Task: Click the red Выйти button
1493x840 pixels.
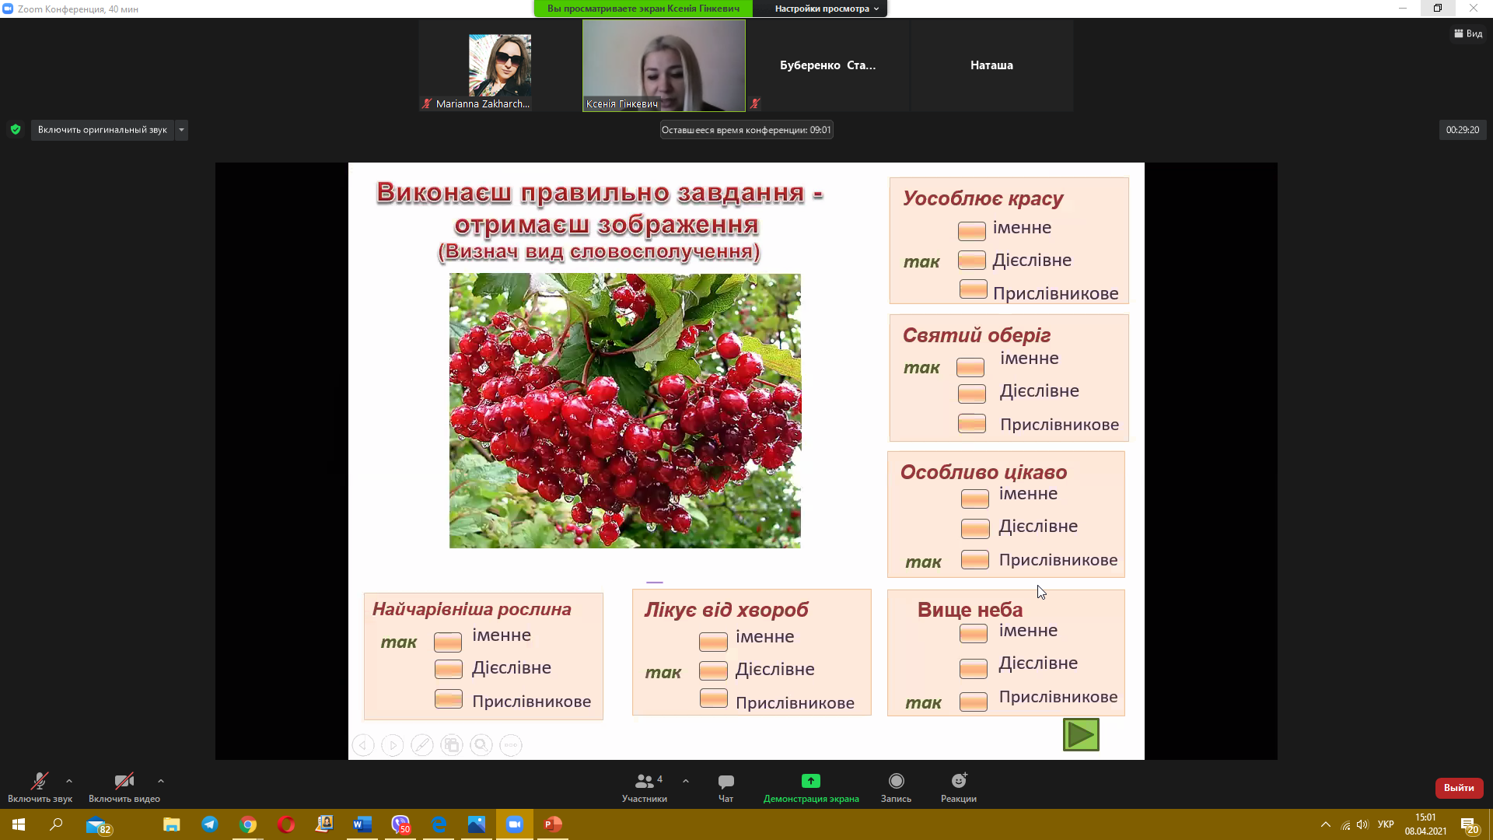Action: point(1459,788)
